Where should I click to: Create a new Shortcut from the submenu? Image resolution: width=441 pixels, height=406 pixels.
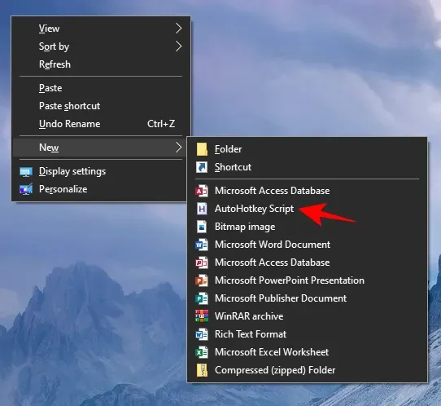coord(307,167)
